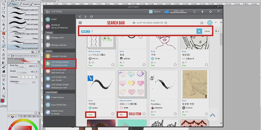Open CLIP STUDIO TIPS in sidebar
This screenshot has width=261, height=130.
coord(60,78)
